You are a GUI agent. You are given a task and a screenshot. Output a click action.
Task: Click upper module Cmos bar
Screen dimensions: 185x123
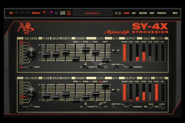137,52
